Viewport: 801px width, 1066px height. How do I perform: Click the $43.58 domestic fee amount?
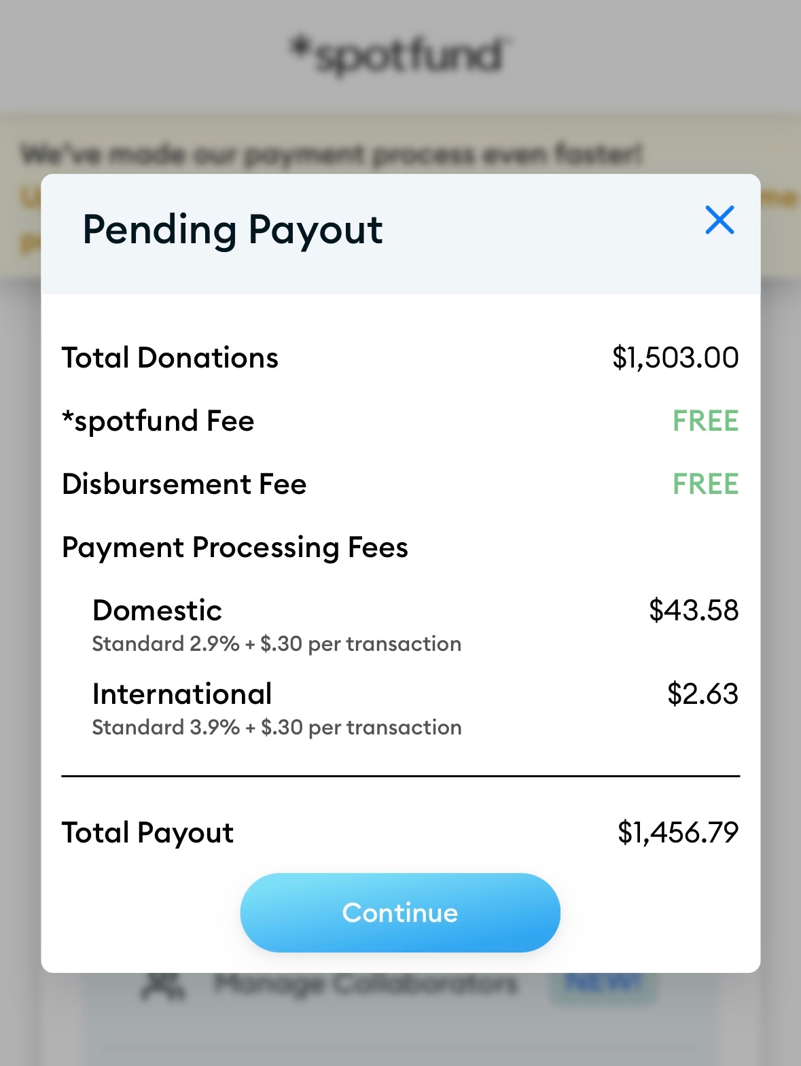click(693, 611)
